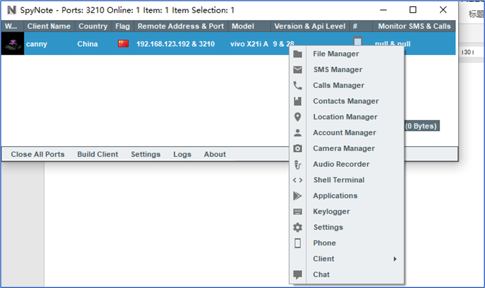Select Applications in context menu

[335, 196]
